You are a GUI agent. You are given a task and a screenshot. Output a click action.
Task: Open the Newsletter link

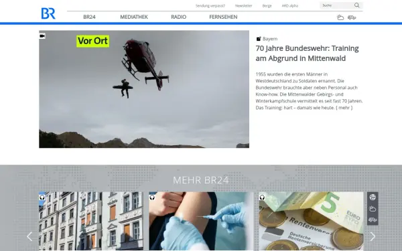244,5
